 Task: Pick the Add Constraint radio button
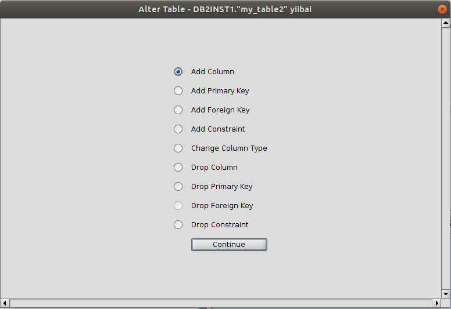coord(178,129)
